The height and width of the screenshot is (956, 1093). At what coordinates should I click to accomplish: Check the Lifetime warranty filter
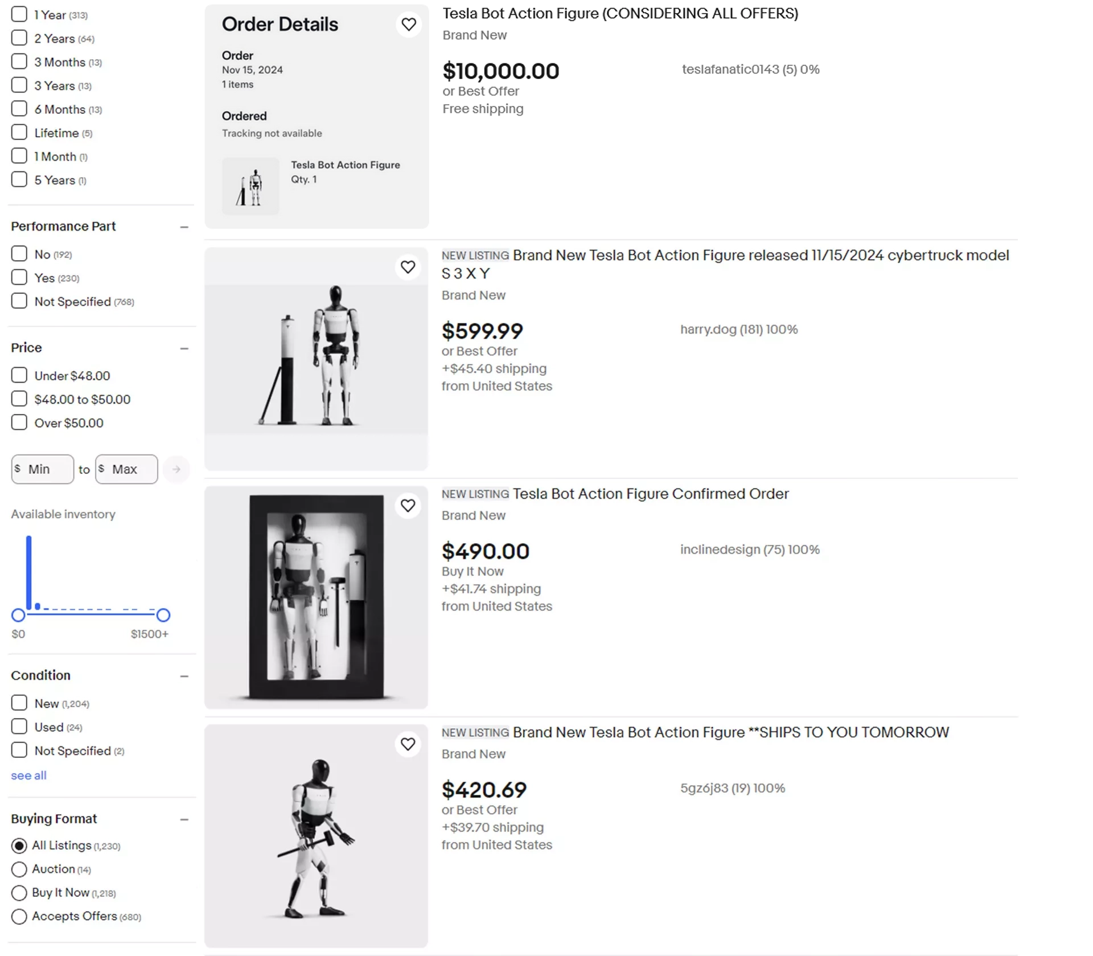click(x=19, y=133)
